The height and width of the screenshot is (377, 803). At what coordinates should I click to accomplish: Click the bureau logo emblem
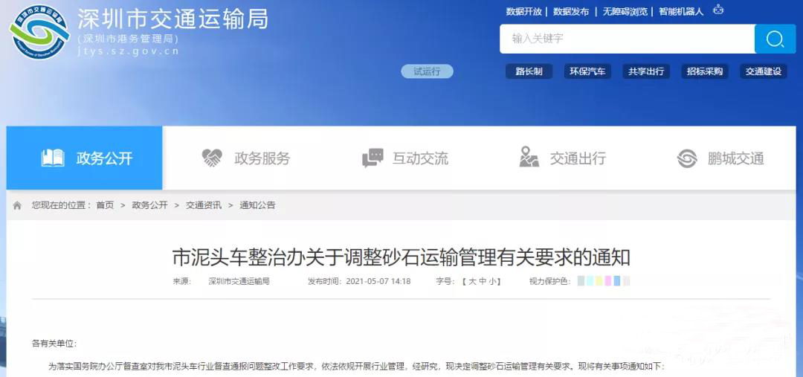[39, 32]
